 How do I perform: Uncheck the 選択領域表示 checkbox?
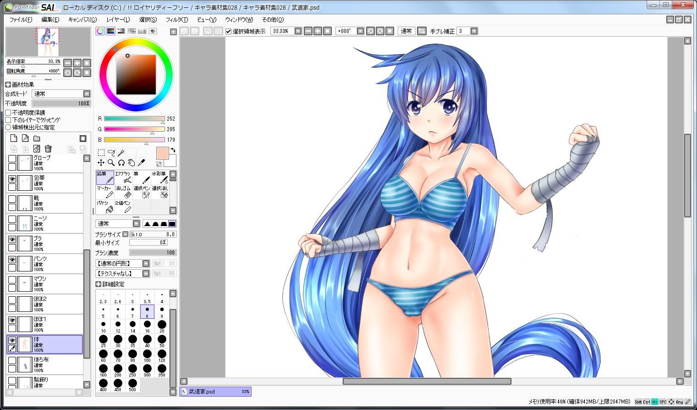pyautogui.click(x=228, y=31)
